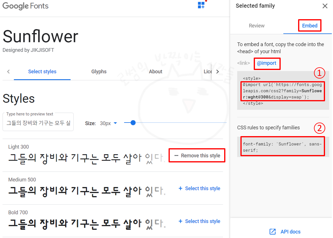Click the Medium 500 label
The height and width of the screenshot is (238, 333).
click(22, 180)
